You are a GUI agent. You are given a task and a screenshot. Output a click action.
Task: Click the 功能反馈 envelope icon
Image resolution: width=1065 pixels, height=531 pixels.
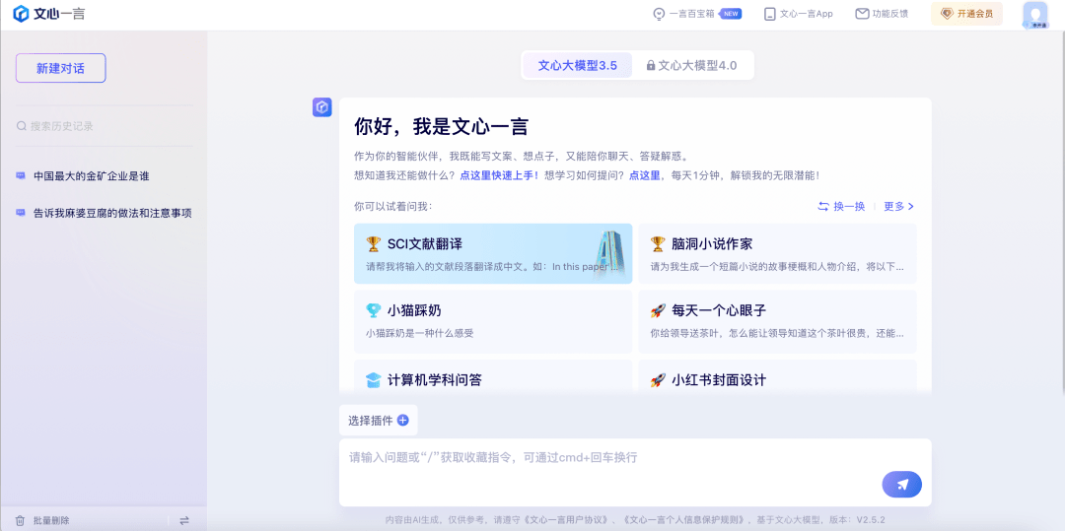(x=862, y=14)
